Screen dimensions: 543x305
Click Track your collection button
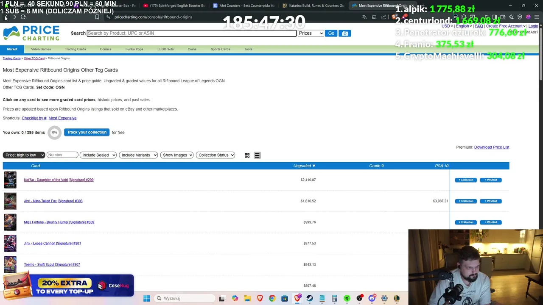coord(87,132)
